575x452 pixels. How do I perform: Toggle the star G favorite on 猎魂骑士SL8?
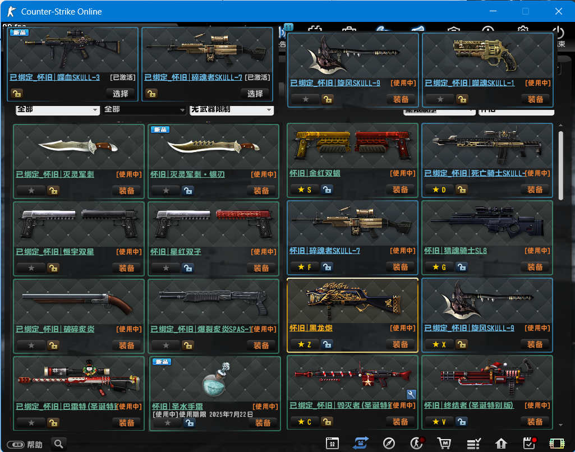click(x=439, y=267)
